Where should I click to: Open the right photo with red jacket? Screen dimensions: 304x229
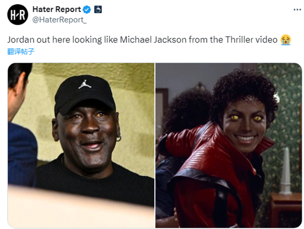[x=229, y=145]
